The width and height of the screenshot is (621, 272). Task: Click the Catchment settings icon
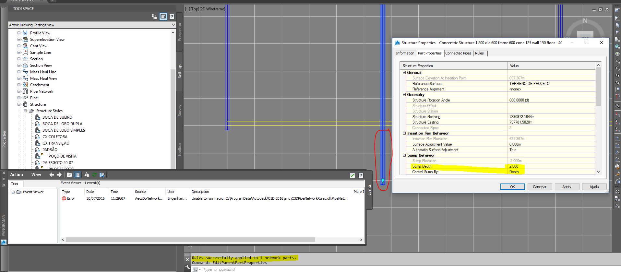point(25,85)
